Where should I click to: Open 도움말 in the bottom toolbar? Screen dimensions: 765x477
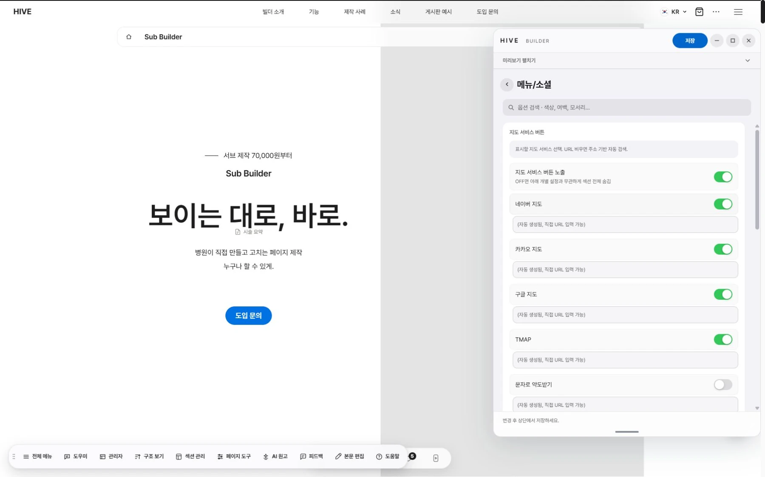(x=388, y=457)
